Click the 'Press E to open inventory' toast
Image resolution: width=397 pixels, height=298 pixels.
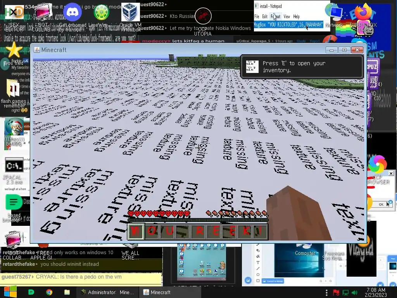tap(302, 67)
